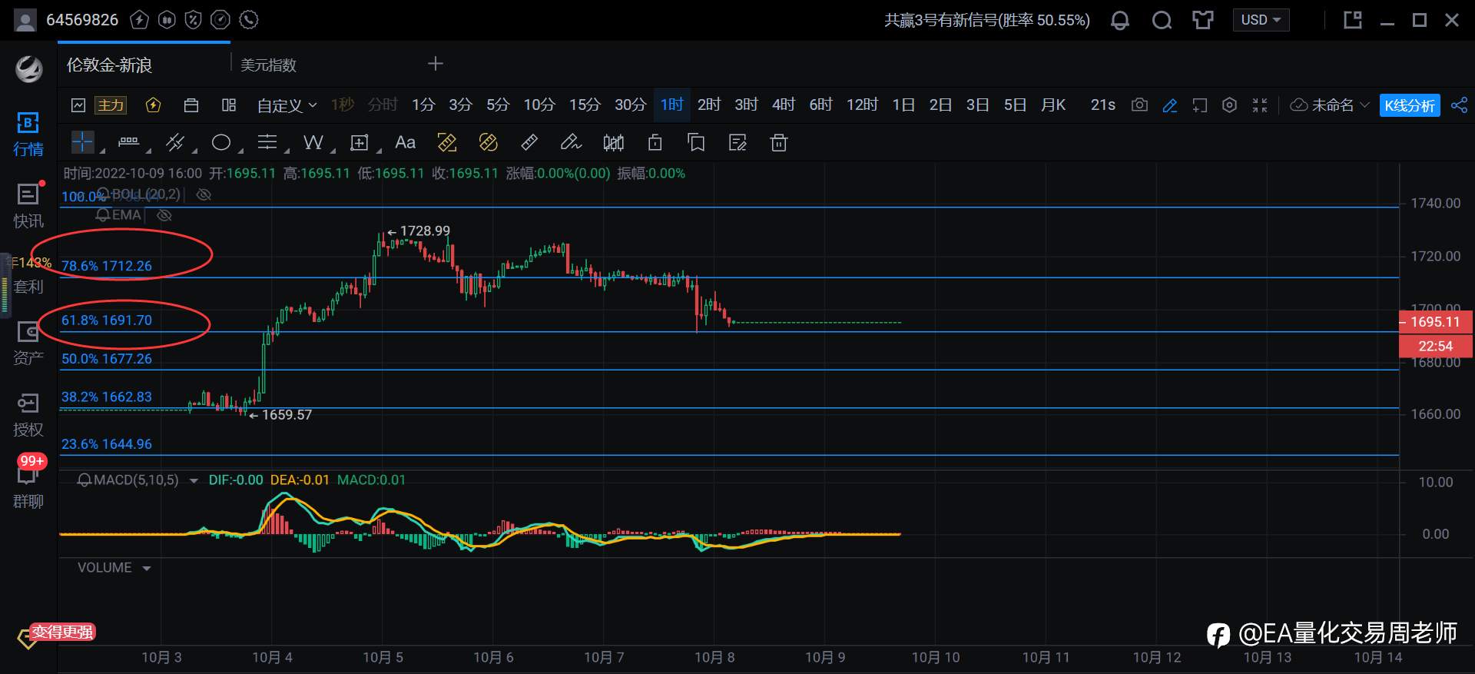Open the 自定义 dropdown
Screen dimensions: 1475x674
pyautogui.click(x=287, y=105)
